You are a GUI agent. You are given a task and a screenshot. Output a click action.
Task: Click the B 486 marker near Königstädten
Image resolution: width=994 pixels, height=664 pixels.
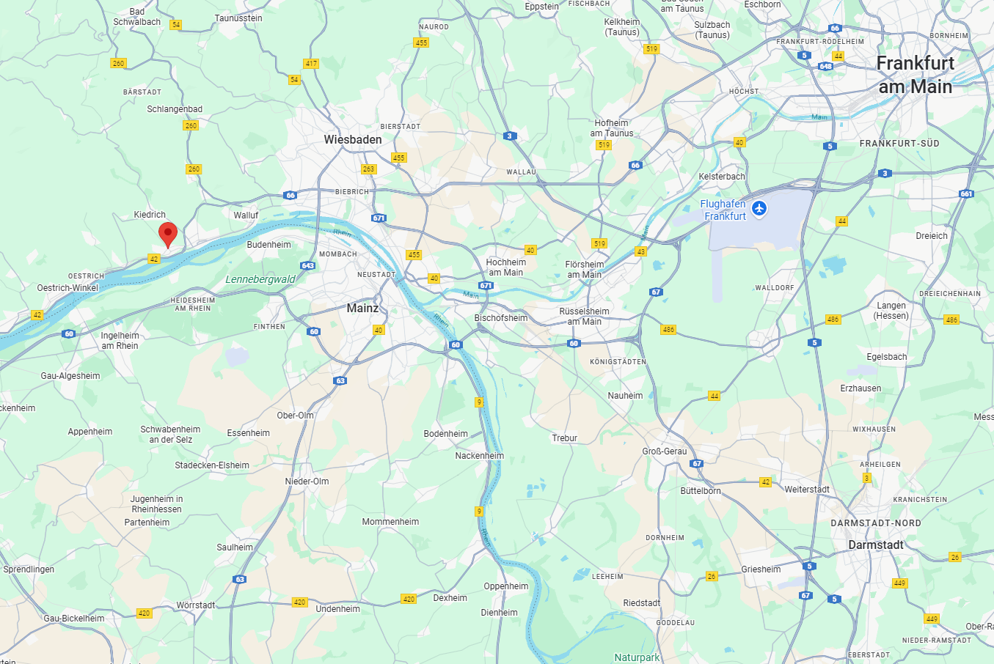pyautogui.click(x=668, y=329)
